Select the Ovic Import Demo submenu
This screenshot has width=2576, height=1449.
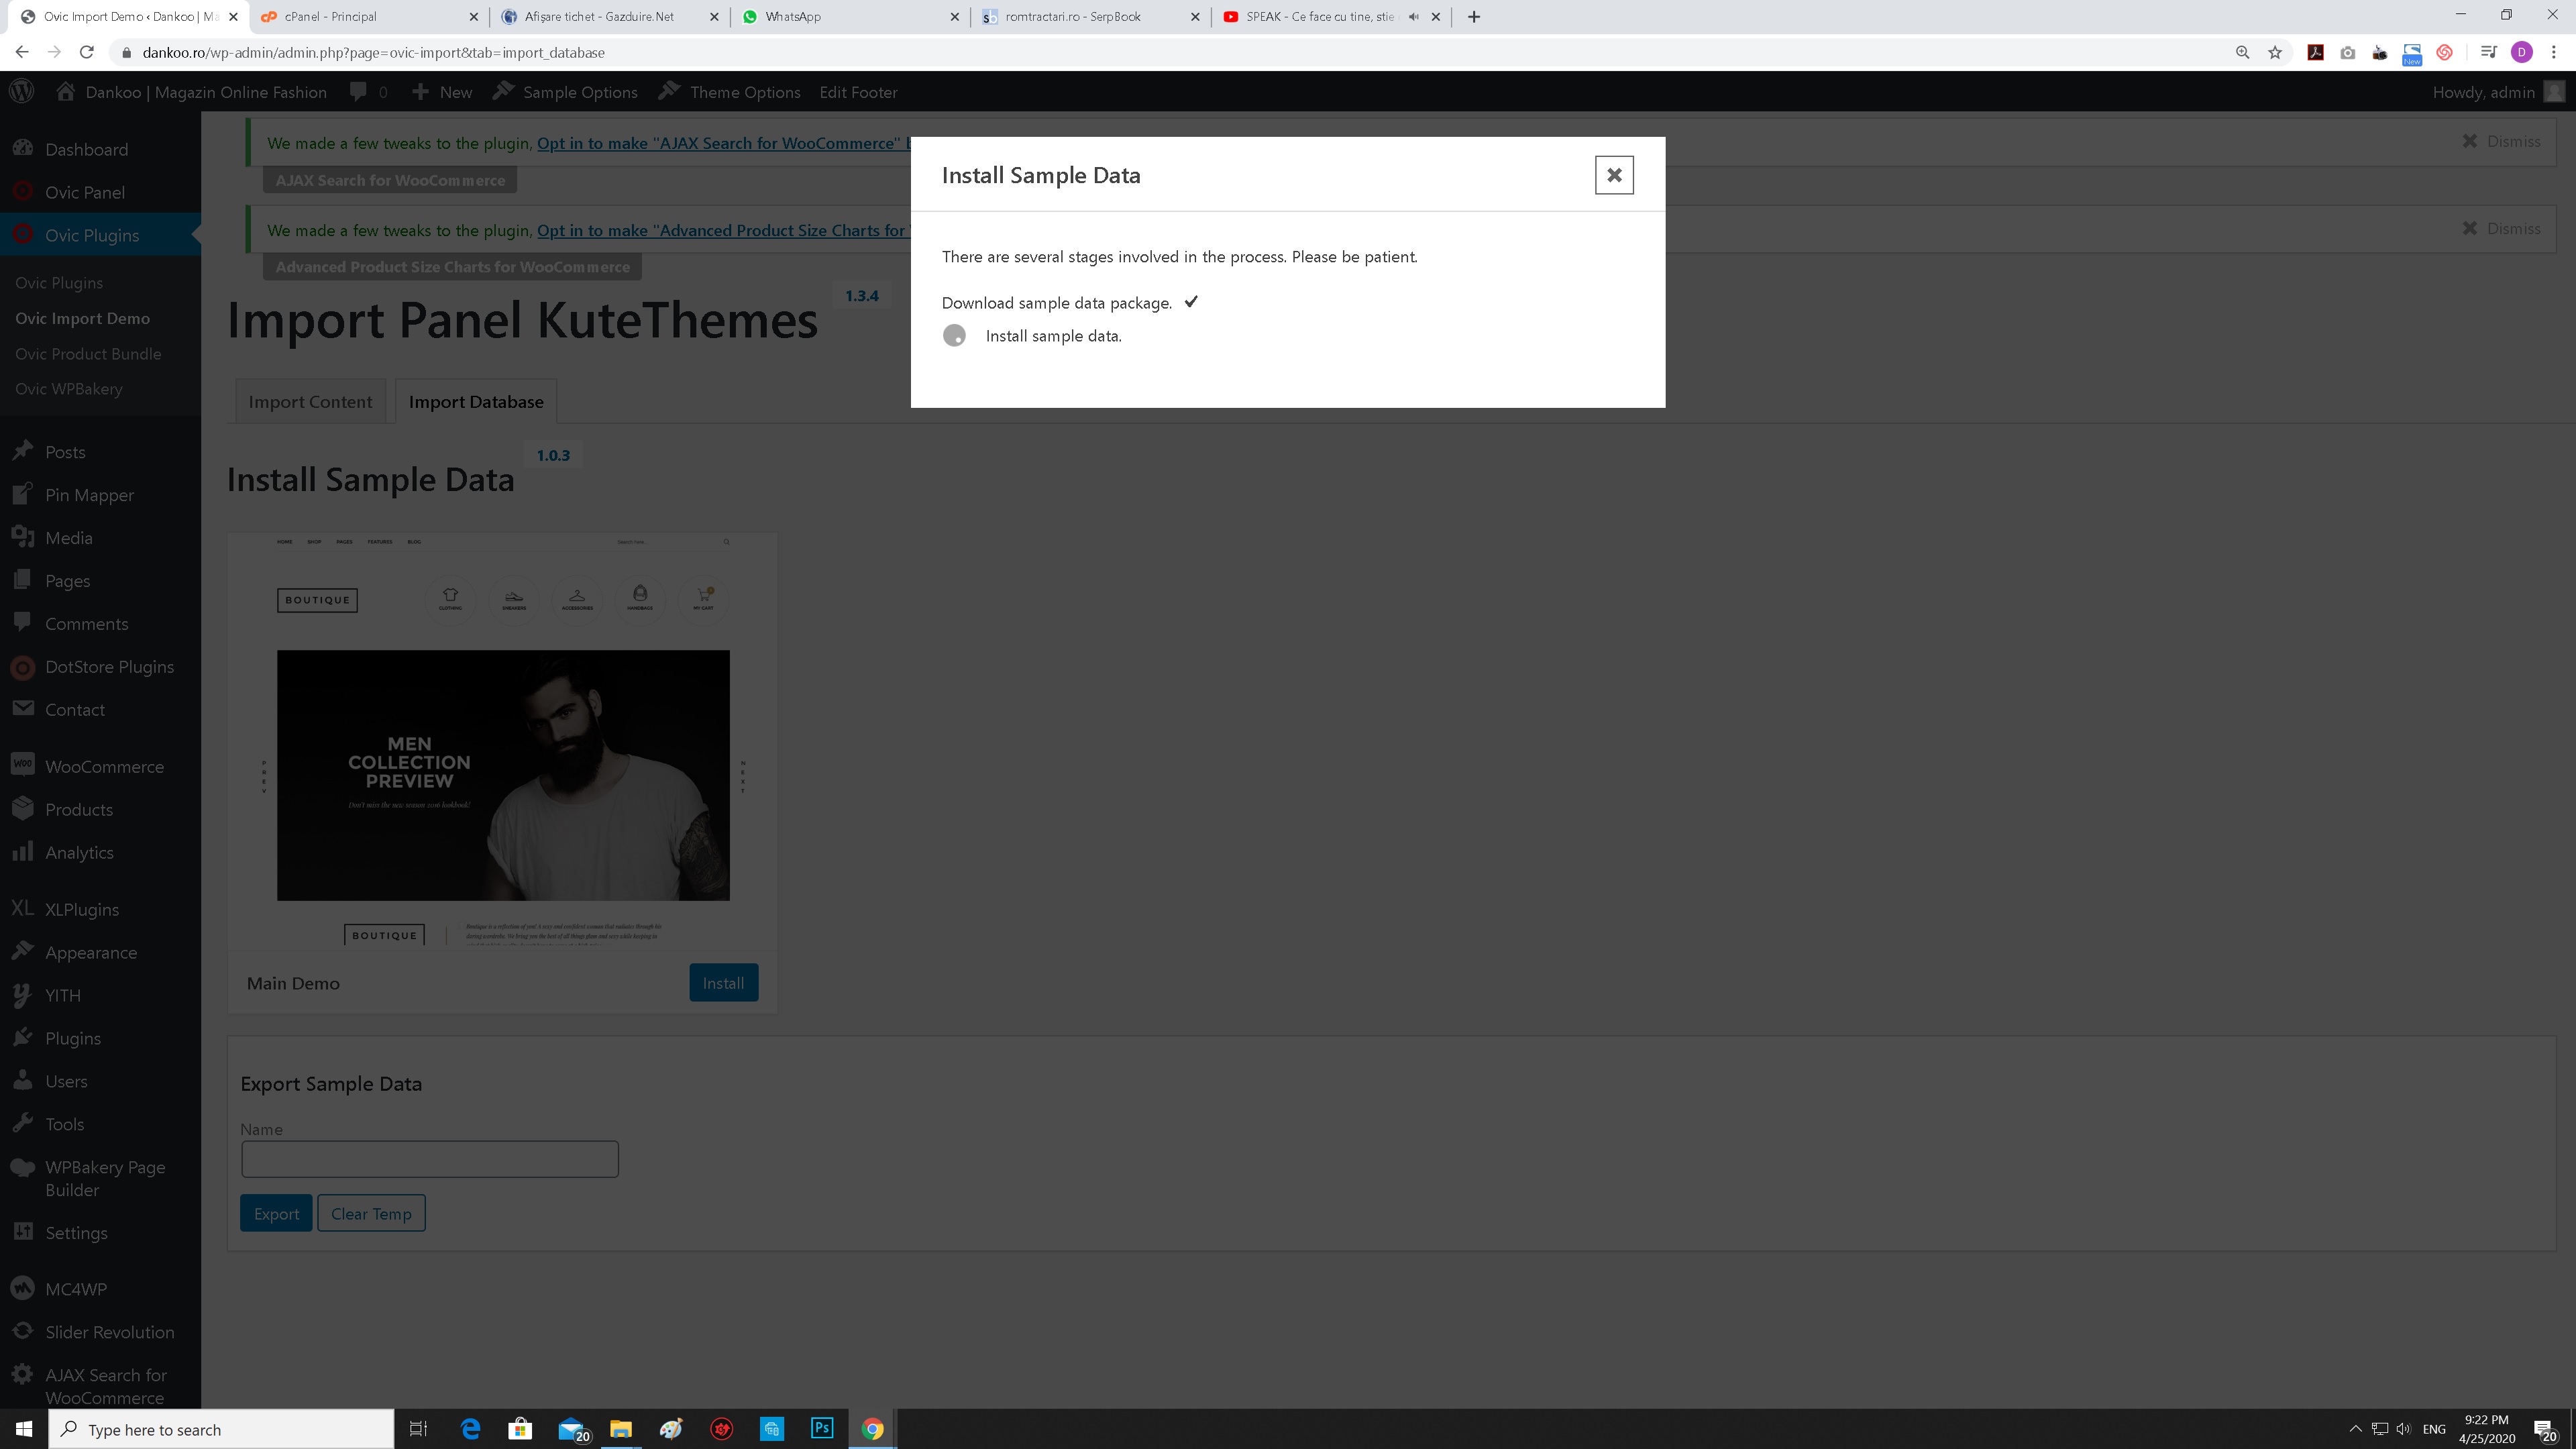click(x=82, y=318)
